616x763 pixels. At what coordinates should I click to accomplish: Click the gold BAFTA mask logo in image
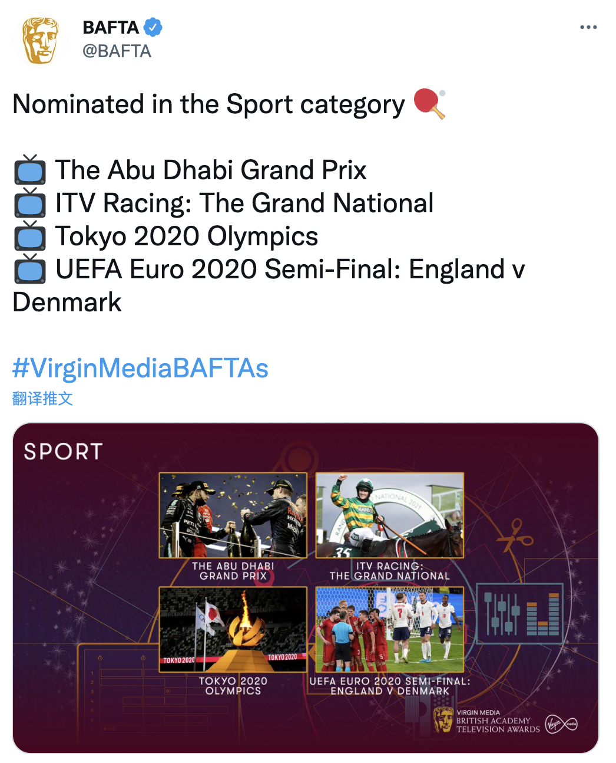tap(443, 720)
